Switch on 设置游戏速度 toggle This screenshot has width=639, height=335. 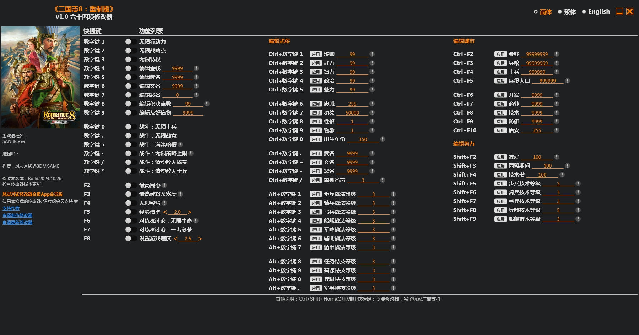(131, 238)
